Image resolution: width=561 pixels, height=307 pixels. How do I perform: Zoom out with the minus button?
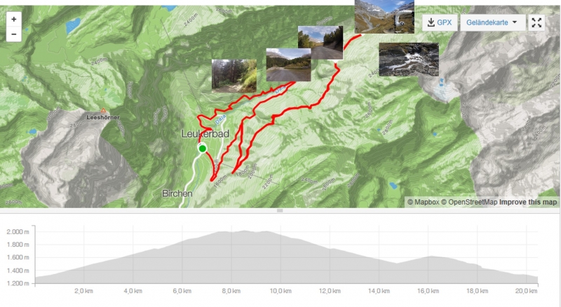pyautogui.click(x=13, y=34)
